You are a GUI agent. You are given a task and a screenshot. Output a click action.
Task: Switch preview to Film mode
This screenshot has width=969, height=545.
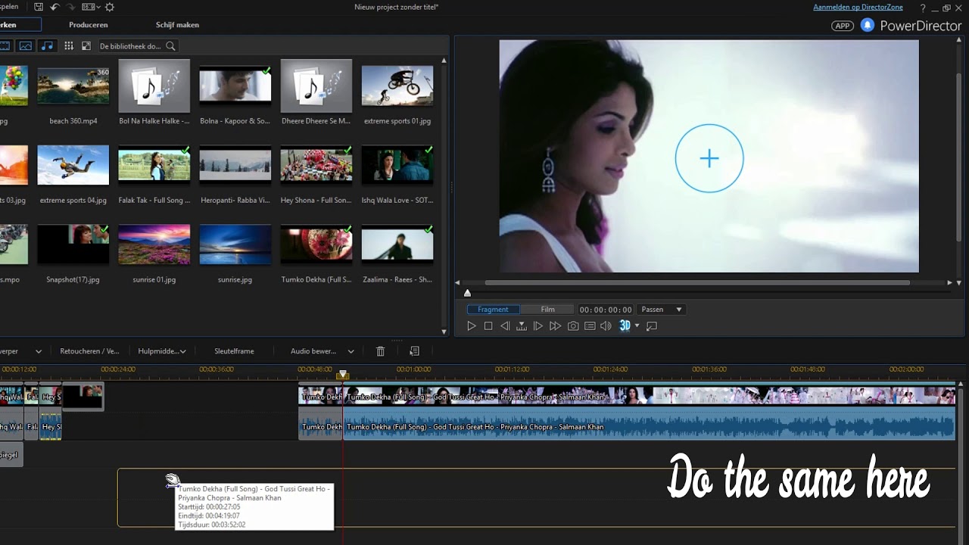[x=547, y=310]
